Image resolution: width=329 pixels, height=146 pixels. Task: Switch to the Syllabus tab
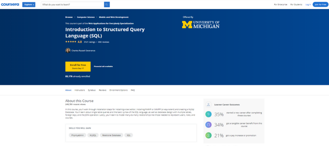92,90
